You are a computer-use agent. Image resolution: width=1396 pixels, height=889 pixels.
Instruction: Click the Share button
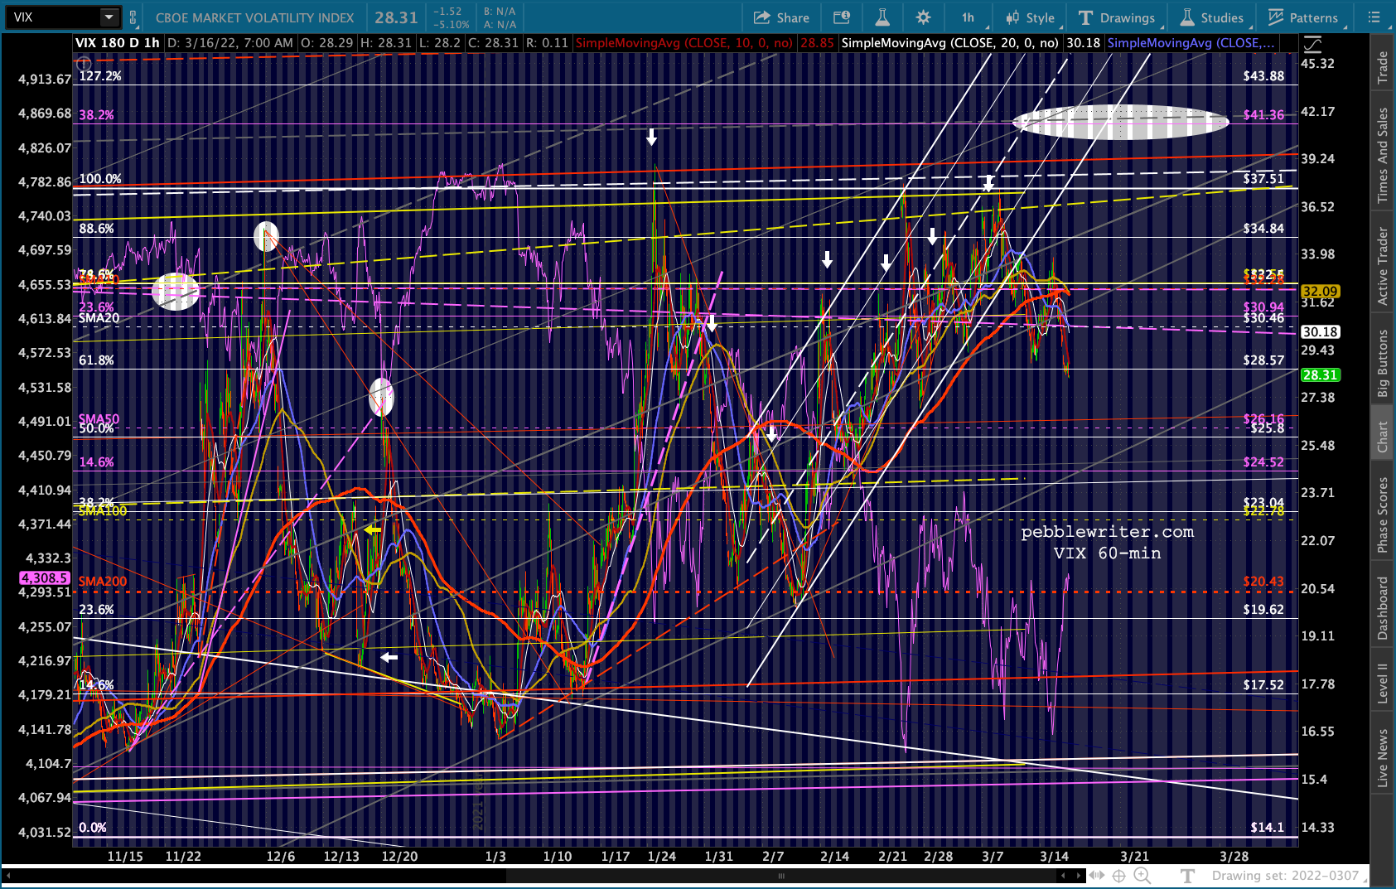(781, 17)
